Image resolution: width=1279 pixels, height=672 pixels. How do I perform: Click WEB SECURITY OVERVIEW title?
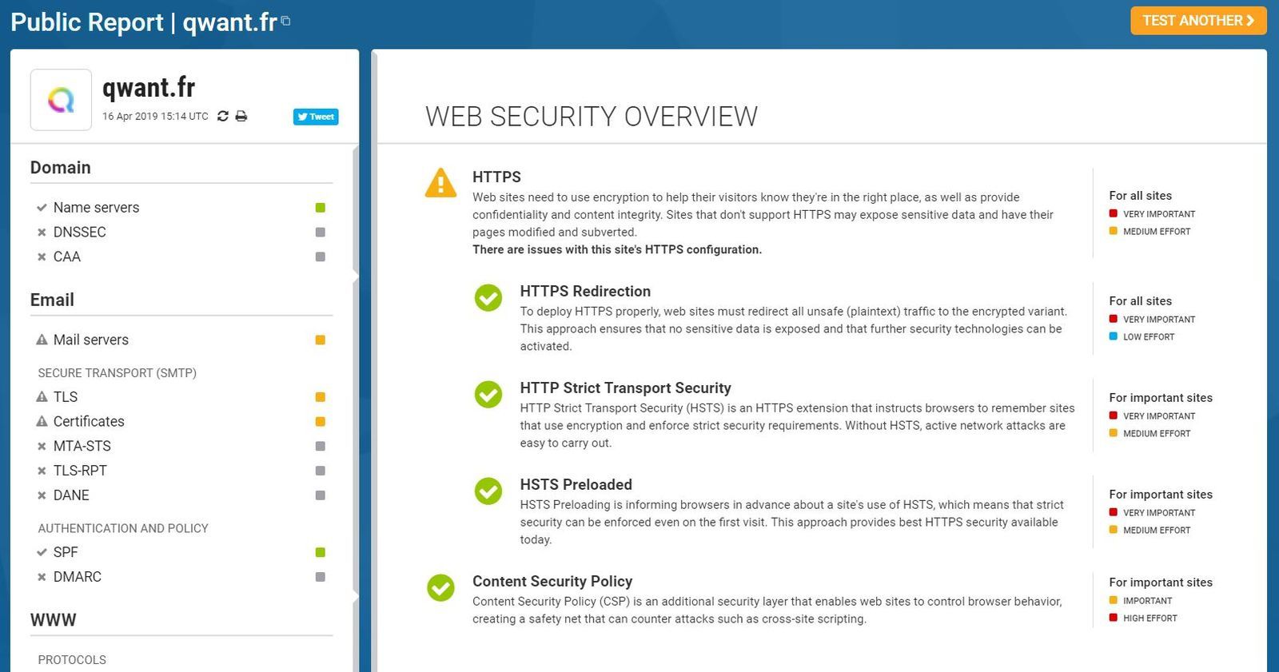coord(592,117)
